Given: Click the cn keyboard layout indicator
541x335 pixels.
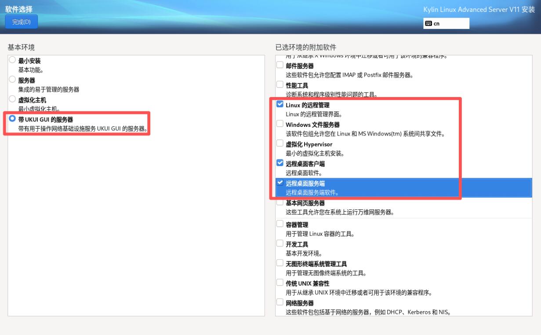Looking at the screenshot, I should [x=446, y=24].
